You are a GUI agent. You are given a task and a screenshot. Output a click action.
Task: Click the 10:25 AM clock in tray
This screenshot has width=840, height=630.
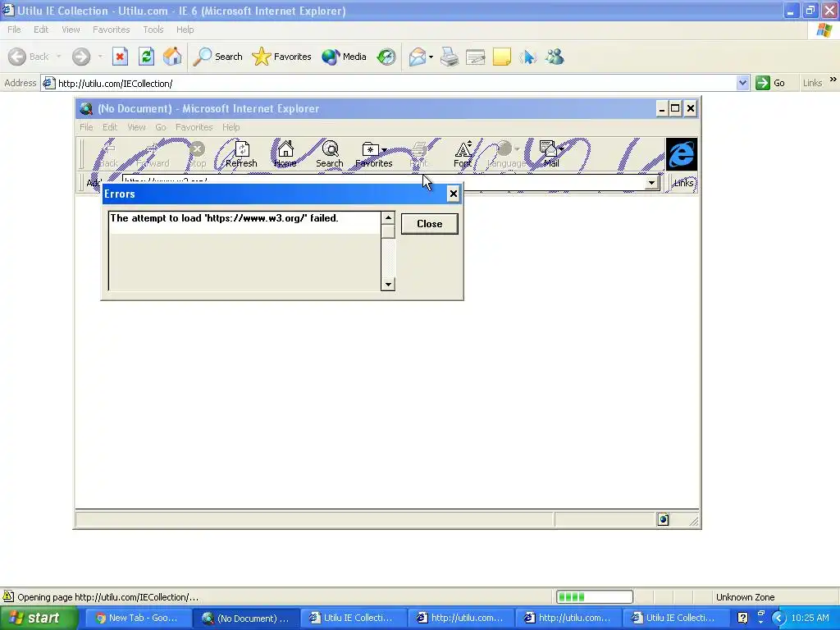810,619
